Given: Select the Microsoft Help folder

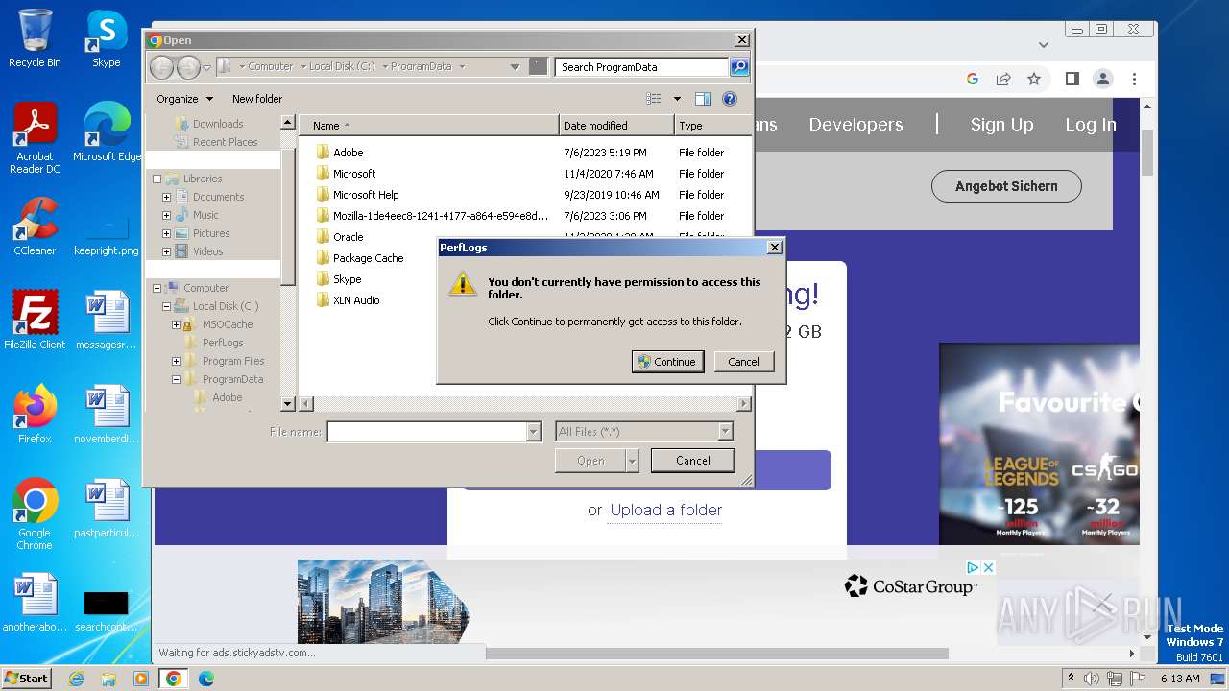Looking at the screenshot, I should coord(366,195).
